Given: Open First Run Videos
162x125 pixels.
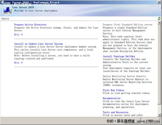Looking at the screenshot, I should click(x=114, y=90).
